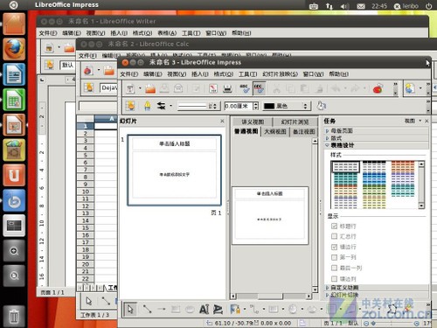The image size is (437, 328).
Task: Click the slide layout icon at toolbar right
Action: click(410, 88)
